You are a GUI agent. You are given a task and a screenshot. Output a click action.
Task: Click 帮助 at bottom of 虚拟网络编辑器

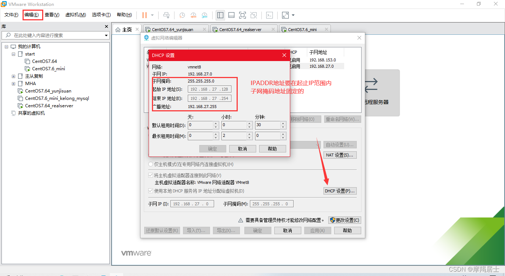click(x=348, y=230)
